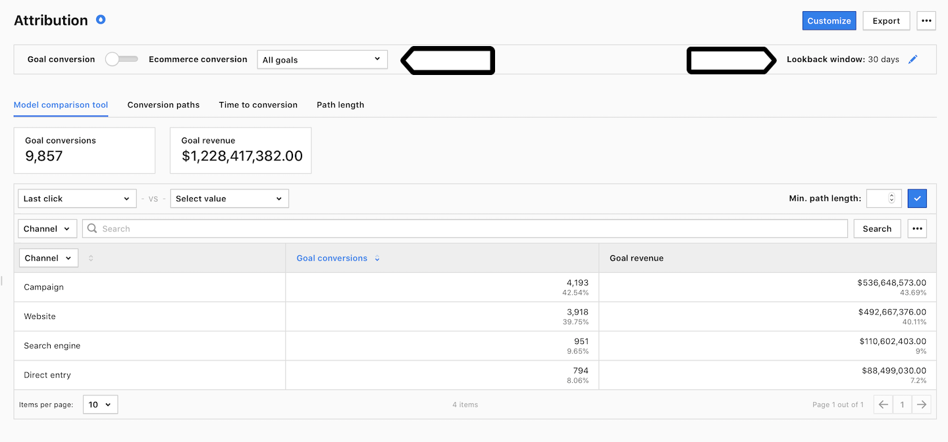Select the Campaign row label
Image resolution: width=948 pixels, height=442 pixels.
click(44, 287)
